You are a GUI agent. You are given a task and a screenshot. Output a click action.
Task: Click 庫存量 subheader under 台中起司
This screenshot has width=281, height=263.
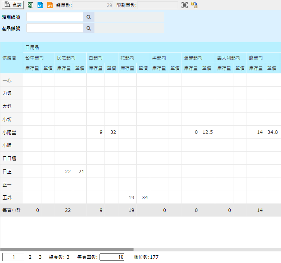tap(32, 68)
